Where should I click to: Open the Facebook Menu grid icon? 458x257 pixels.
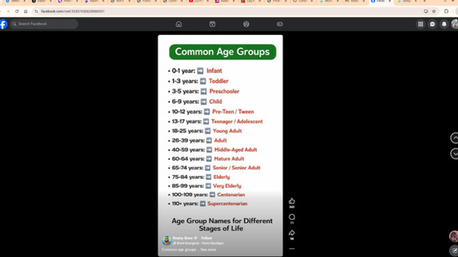tap(421, 24)
